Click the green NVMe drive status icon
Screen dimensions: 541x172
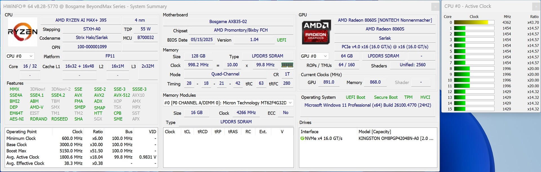(x=302, y=138)
